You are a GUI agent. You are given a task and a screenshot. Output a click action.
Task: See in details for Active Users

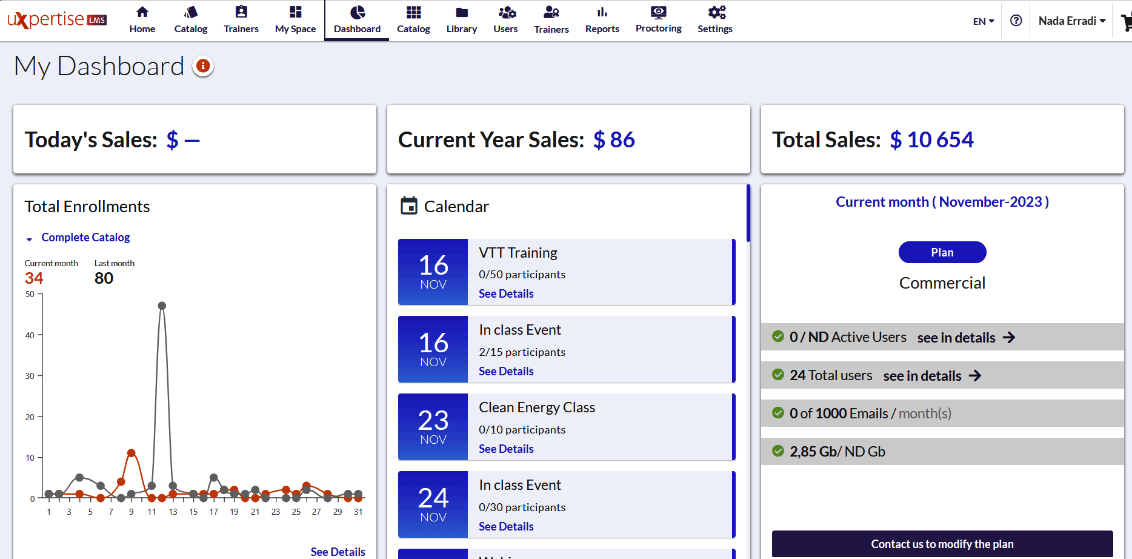tap(956, 338)
